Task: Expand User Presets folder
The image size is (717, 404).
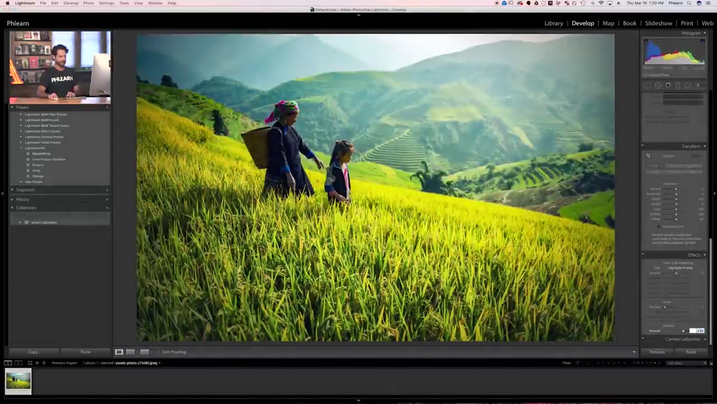Action: click(21, 182)
